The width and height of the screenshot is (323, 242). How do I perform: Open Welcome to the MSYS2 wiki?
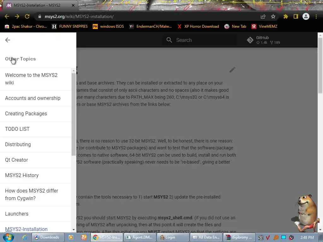tap(35, 79)
